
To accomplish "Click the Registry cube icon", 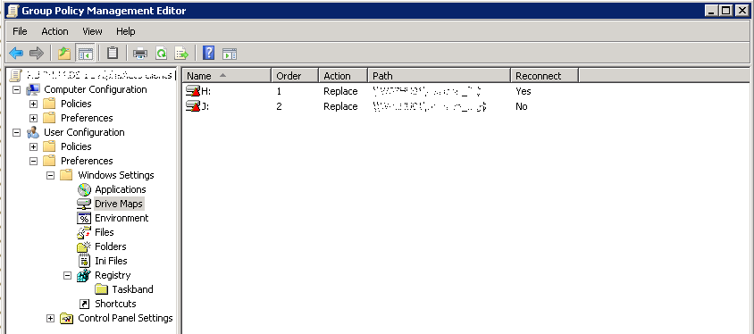I will [x=84, y=275].
